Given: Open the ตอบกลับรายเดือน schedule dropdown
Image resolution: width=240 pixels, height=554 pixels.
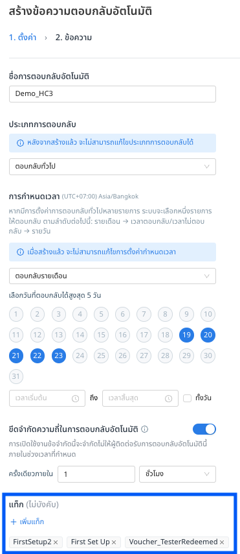Looking at the screenshot, I should click(x=113, y=276).
